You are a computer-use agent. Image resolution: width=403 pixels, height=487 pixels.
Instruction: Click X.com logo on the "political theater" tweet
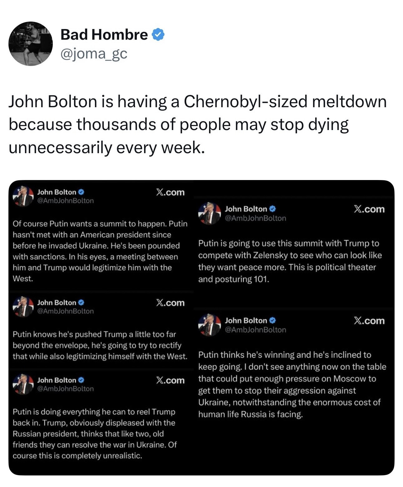[369, 209]
